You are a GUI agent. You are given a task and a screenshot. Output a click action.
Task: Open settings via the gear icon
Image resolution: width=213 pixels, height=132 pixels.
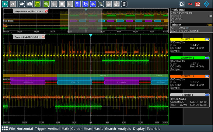click(182, 4)
